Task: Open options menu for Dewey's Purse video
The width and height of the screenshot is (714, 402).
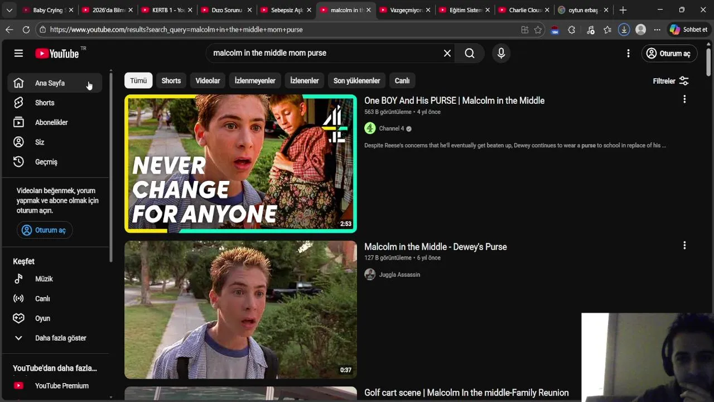Action: click(684, 246)
